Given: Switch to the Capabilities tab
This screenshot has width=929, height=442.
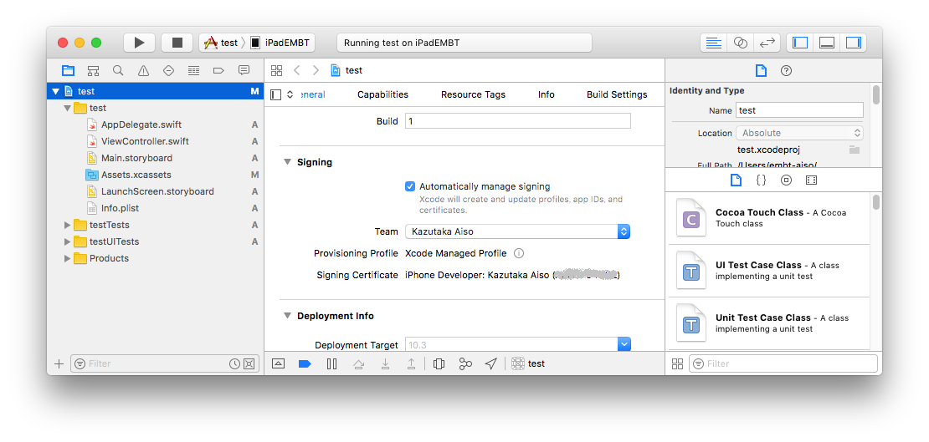Looking at the screenshot, I should tap(382, 94).
